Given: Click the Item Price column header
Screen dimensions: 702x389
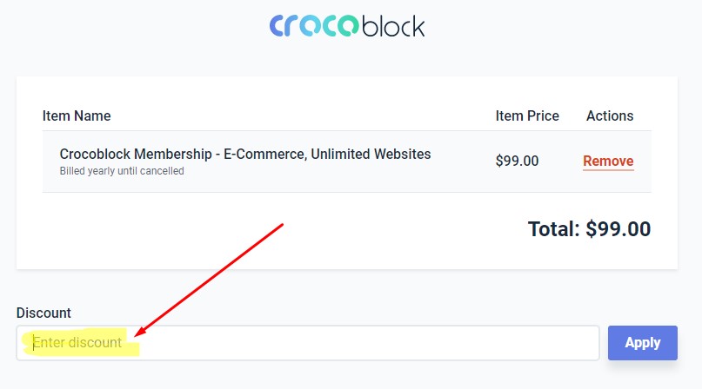Looking at the screenshot, I should [527, 115].
